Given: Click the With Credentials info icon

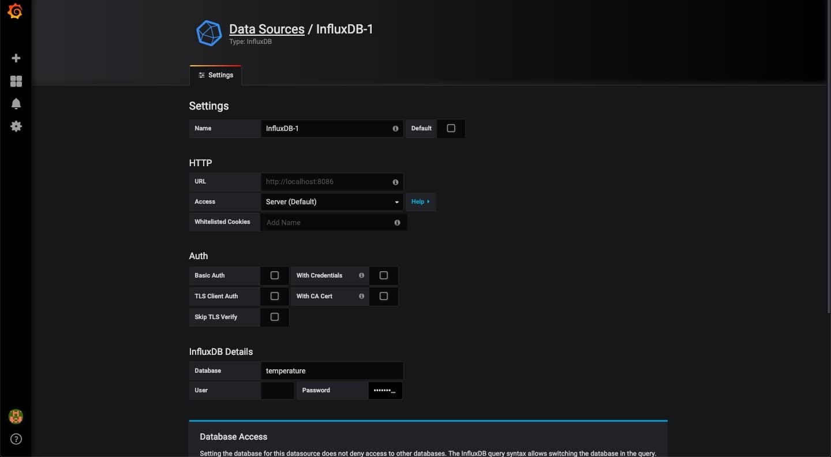Looking at the screenshot, I should coord(361,275).
